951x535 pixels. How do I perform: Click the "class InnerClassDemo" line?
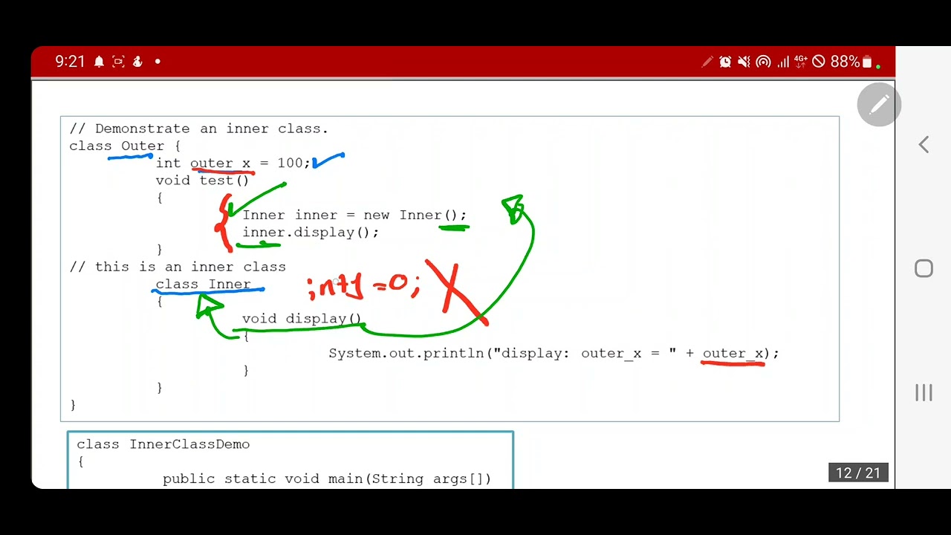pos(163,444)
